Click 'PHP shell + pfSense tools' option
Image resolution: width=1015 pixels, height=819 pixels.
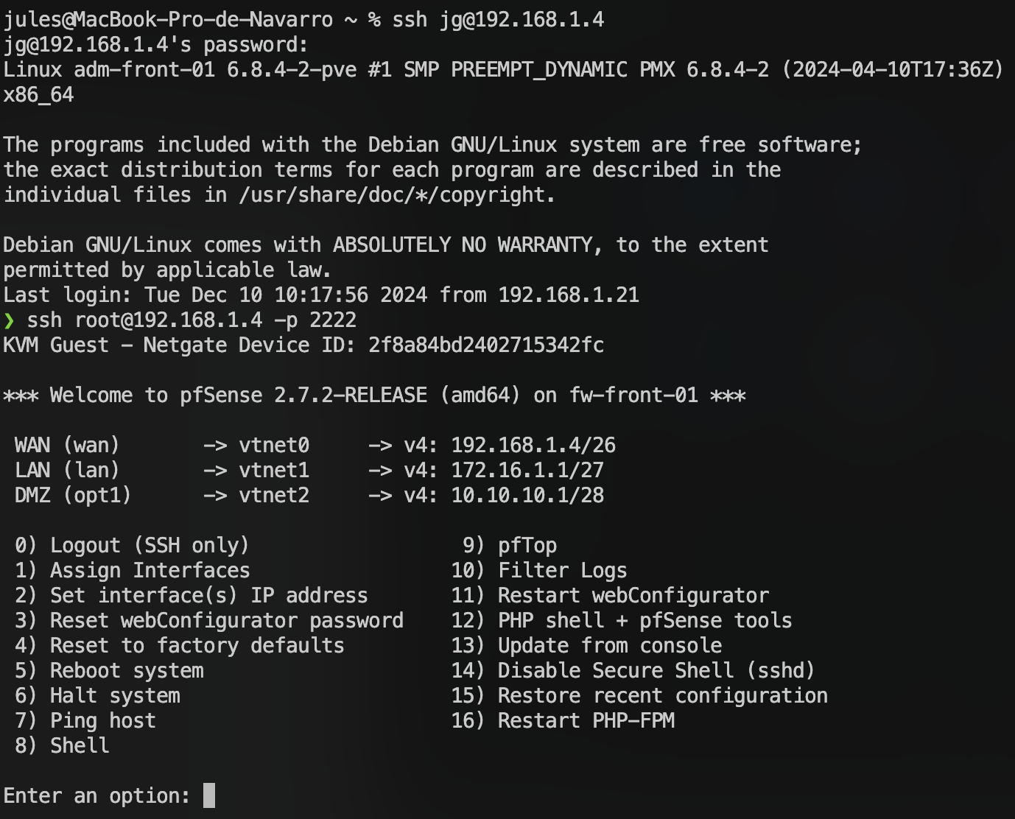tap(645, 621)
